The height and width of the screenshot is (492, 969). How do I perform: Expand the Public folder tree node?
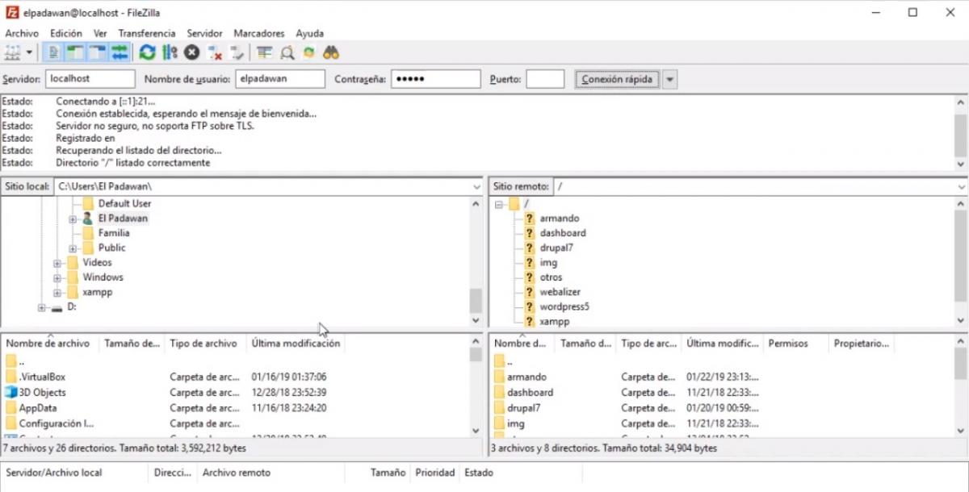[73, 248]
